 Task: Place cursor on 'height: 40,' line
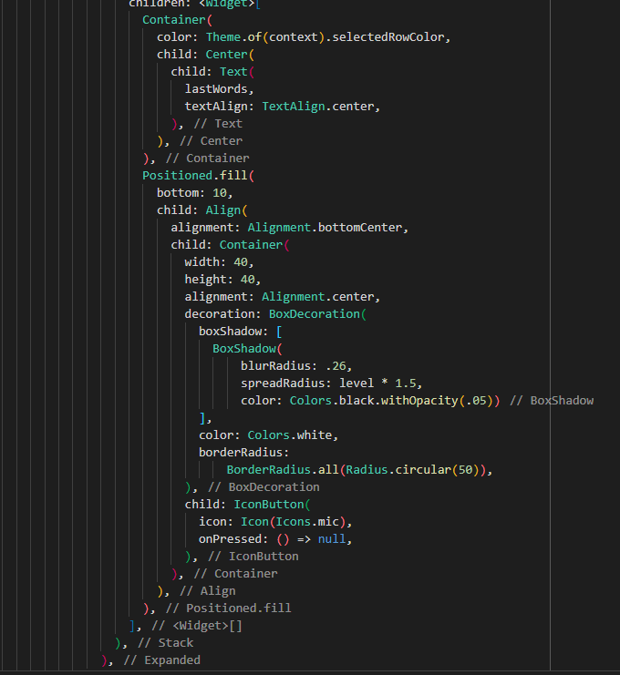(222, 280)
